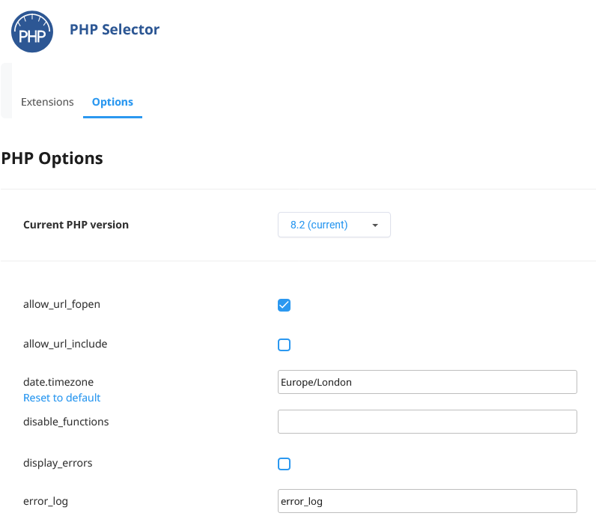Select the Options tab

pyautogui.click(x=112, y=102)
